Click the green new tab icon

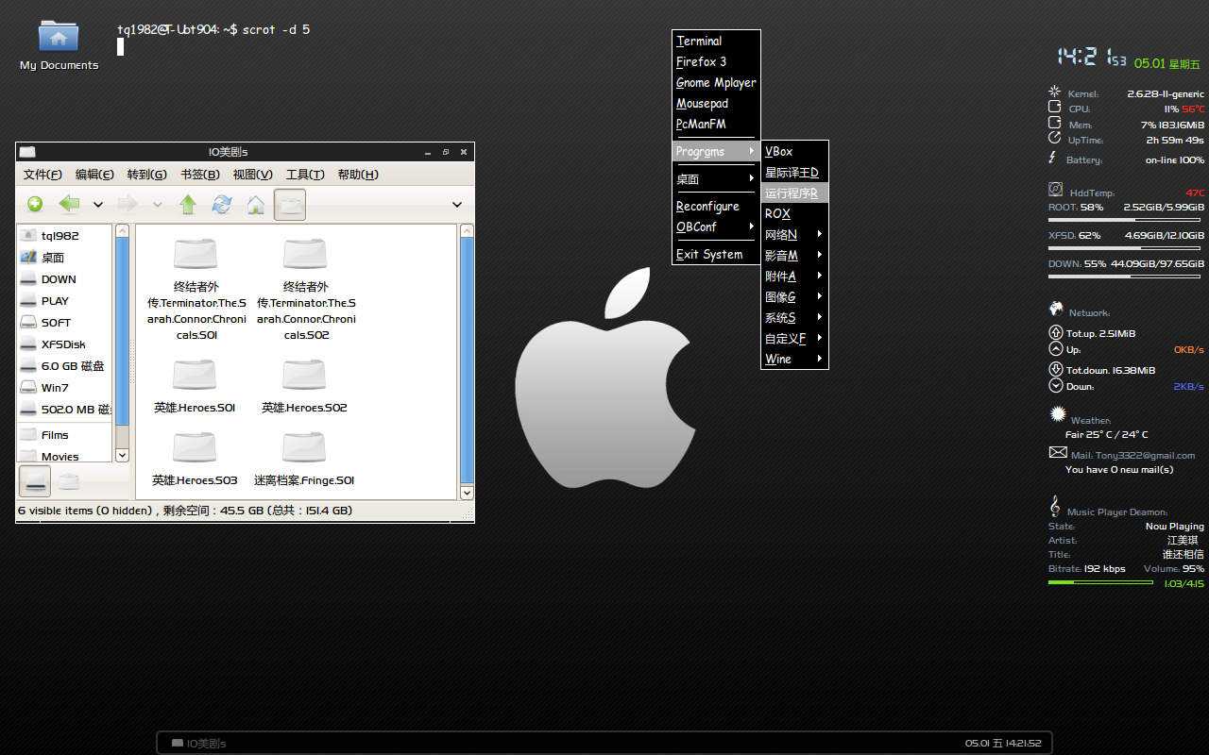[35, 204]
